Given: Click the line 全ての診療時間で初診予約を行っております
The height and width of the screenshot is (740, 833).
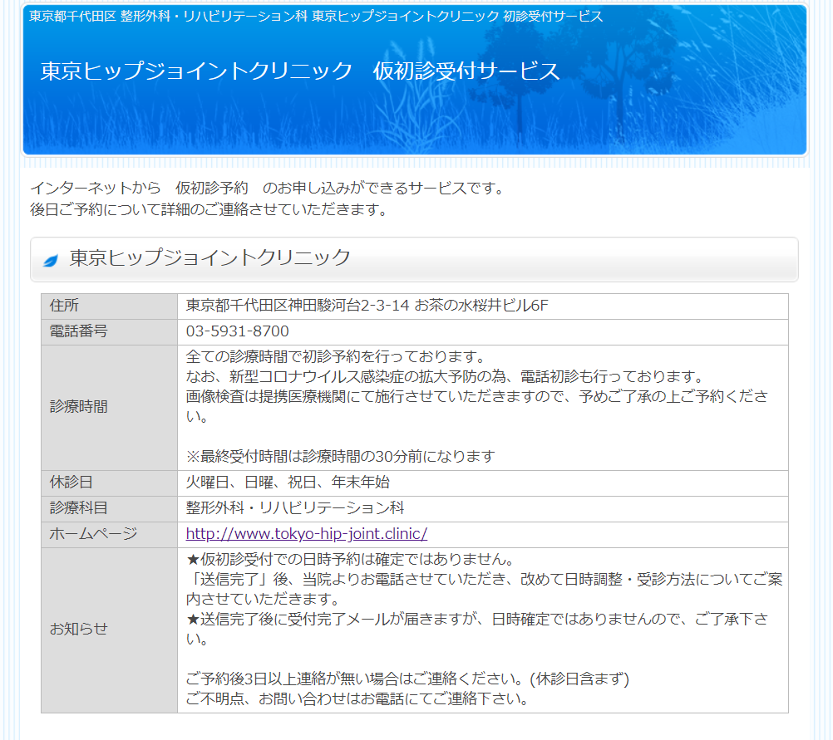Looking at the screenshot, I should tap(335, 357).
